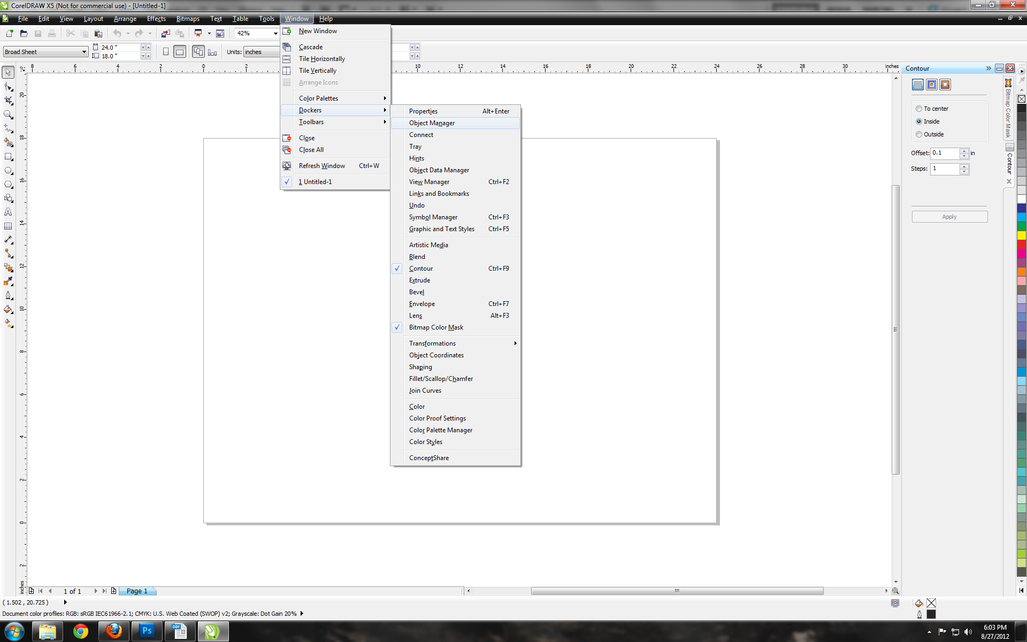
Task: Switch to checked 1 Untitled-1 window entry
Action: (x=335, y=182)
